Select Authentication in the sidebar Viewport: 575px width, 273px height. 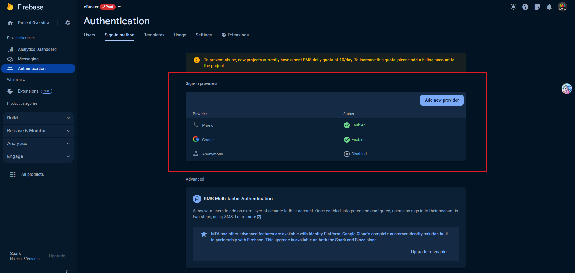point(38,68)
